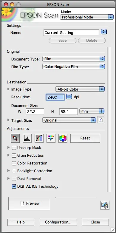Click the settings name list arrow button
Image resolution: width=116 pixels, height=233 pixels.
pyautogui.click(x=104, y=32)
